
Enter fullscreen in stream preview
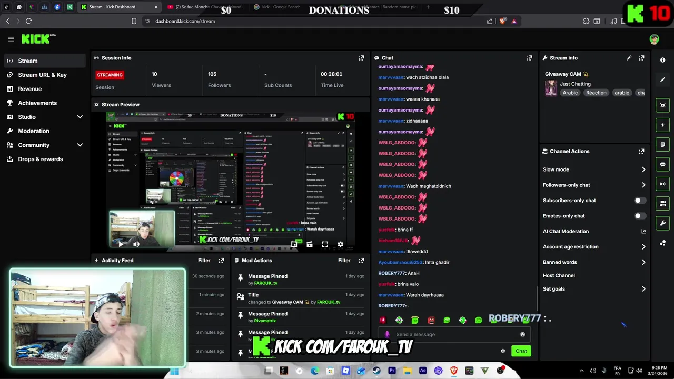(x=325, y=244)
